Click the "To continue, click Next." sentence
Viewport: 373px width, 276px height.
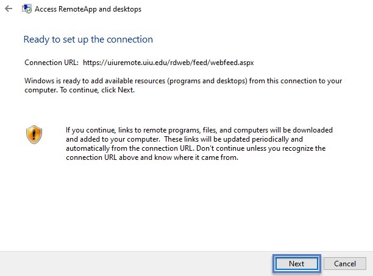coord(97,90)
